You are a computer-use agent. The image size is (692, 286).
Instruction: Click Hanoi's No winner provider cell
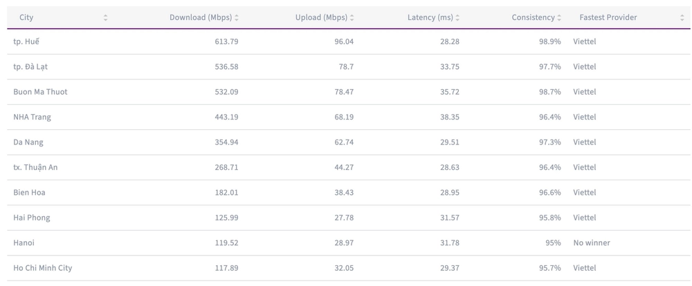[592, 243]
